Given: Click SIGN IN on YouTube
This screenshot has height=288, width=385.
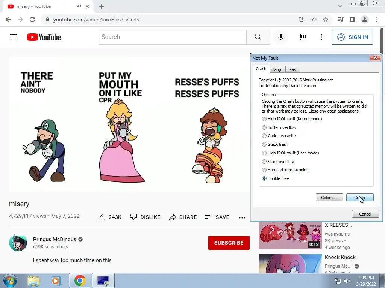Looking at the screenshot, I should tap(352, 37).
